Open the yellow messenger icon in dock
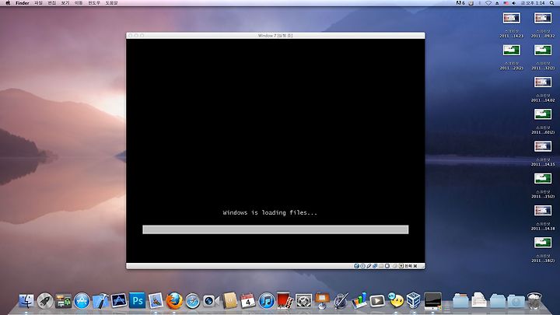Viewport: 560px width, 315px height. point(395,301)
